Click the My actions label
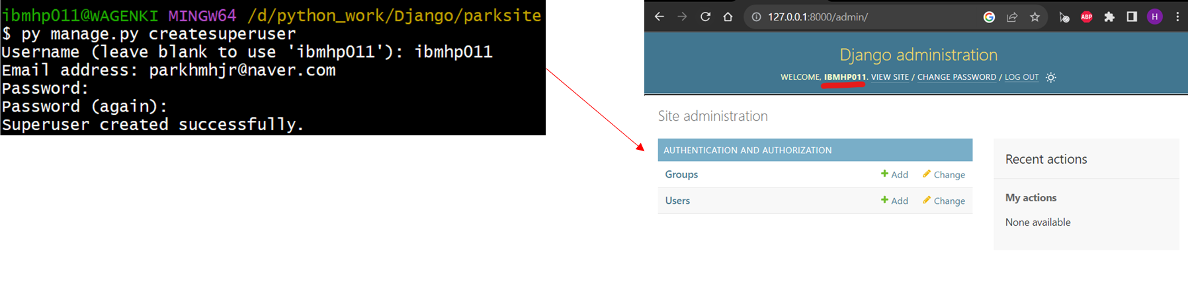Screen dimensions: 1188x301 point(1031,197)
